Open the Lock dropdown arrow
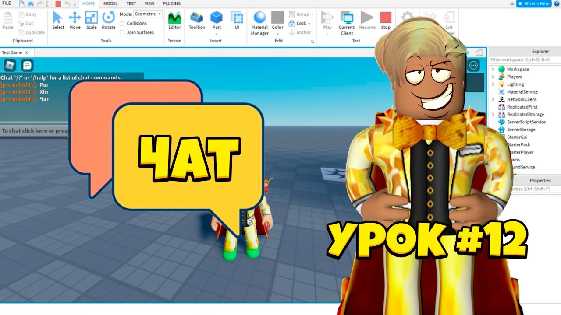This screenshot has width=561, height=315. click(309, 24)
